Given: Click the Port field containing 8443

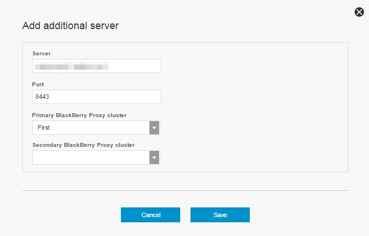Looking at the screenshot, I should click(96, 97).
